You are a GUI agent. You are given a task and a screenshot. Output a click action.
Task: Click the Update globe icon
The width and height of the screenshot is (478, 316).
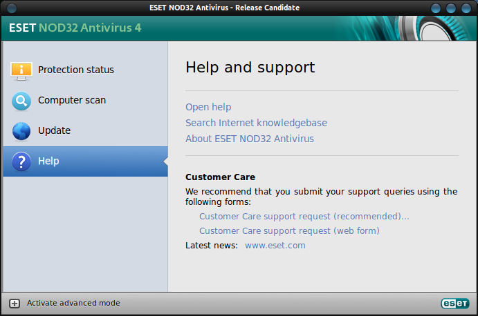[21, 131]
